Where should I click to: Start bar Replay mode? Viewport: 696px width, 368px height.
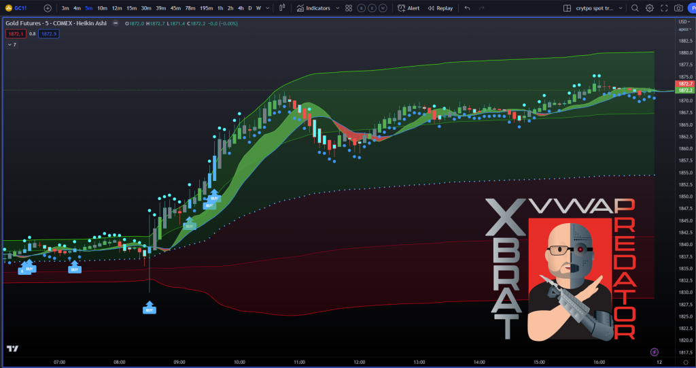coord(440,8)
